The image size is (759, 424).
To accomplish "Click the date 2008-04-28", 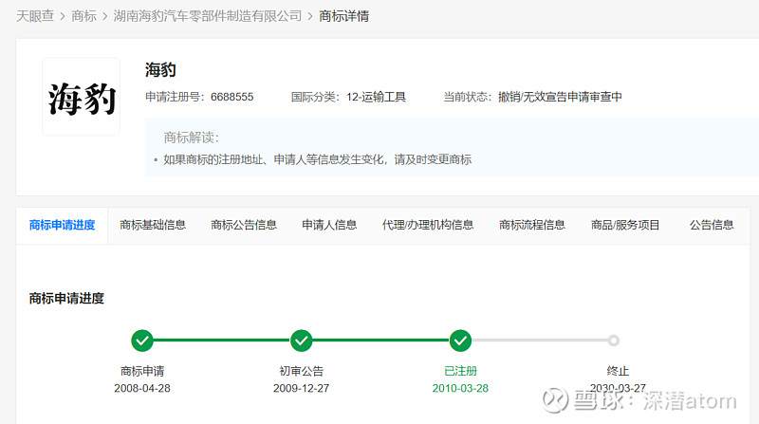I will point(142,388).
